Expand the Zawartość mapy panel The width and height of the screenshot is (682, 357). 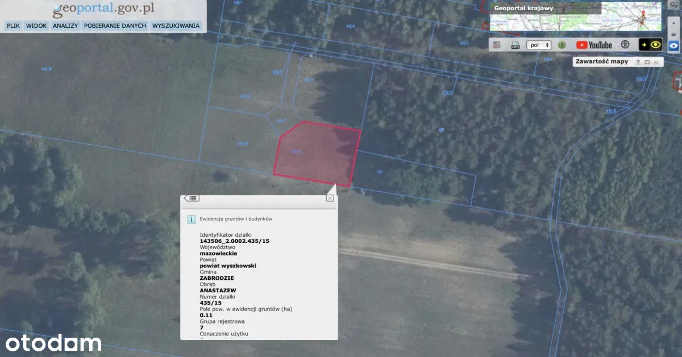[647, 62]
